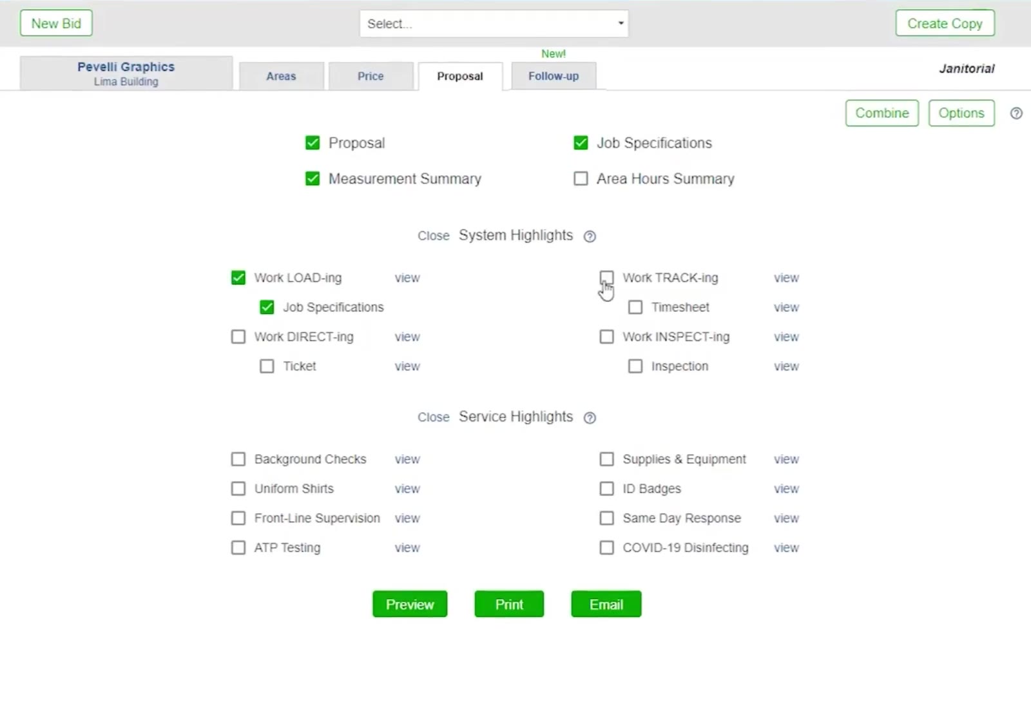Screen dimensions: 1031x717
Task: Click the green Preview button
Action: coord(410,604)
